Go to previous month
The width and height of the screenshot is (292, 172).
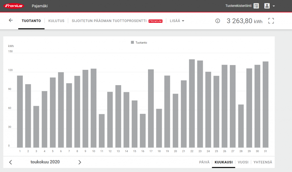[x=11, y=162]
